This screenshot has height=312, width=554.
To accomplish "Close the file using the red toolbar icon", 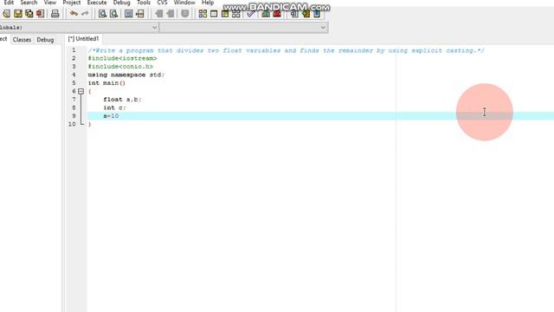I will pos(41,14).
